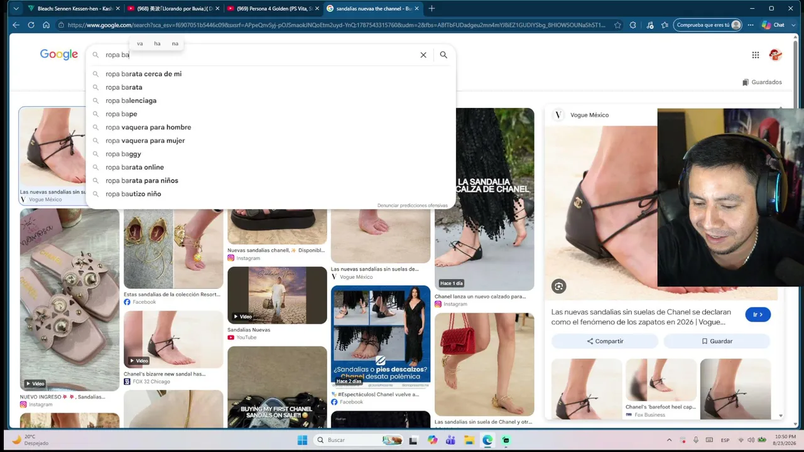The image size is (804, 452).
Task: Choose suggestion 'ropa balenciaga'
Action: (x=271, y=100)
